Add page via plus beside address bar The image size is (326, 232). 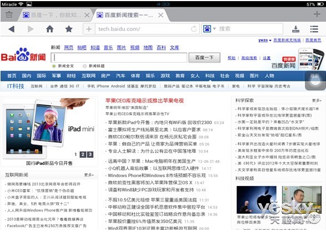(x=89, y=29)
